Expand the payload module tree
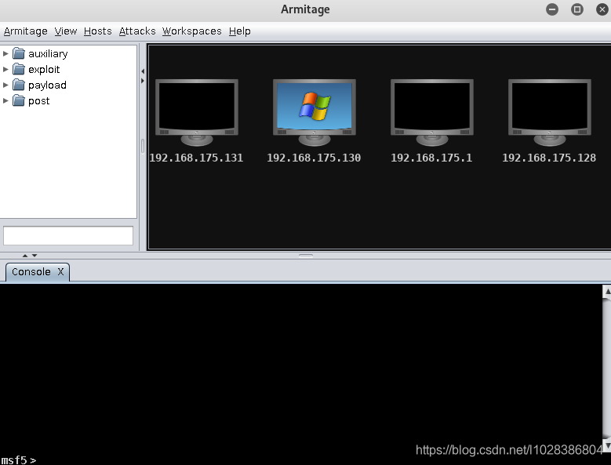This screenshot has width=611, height=465. (5, 85)
